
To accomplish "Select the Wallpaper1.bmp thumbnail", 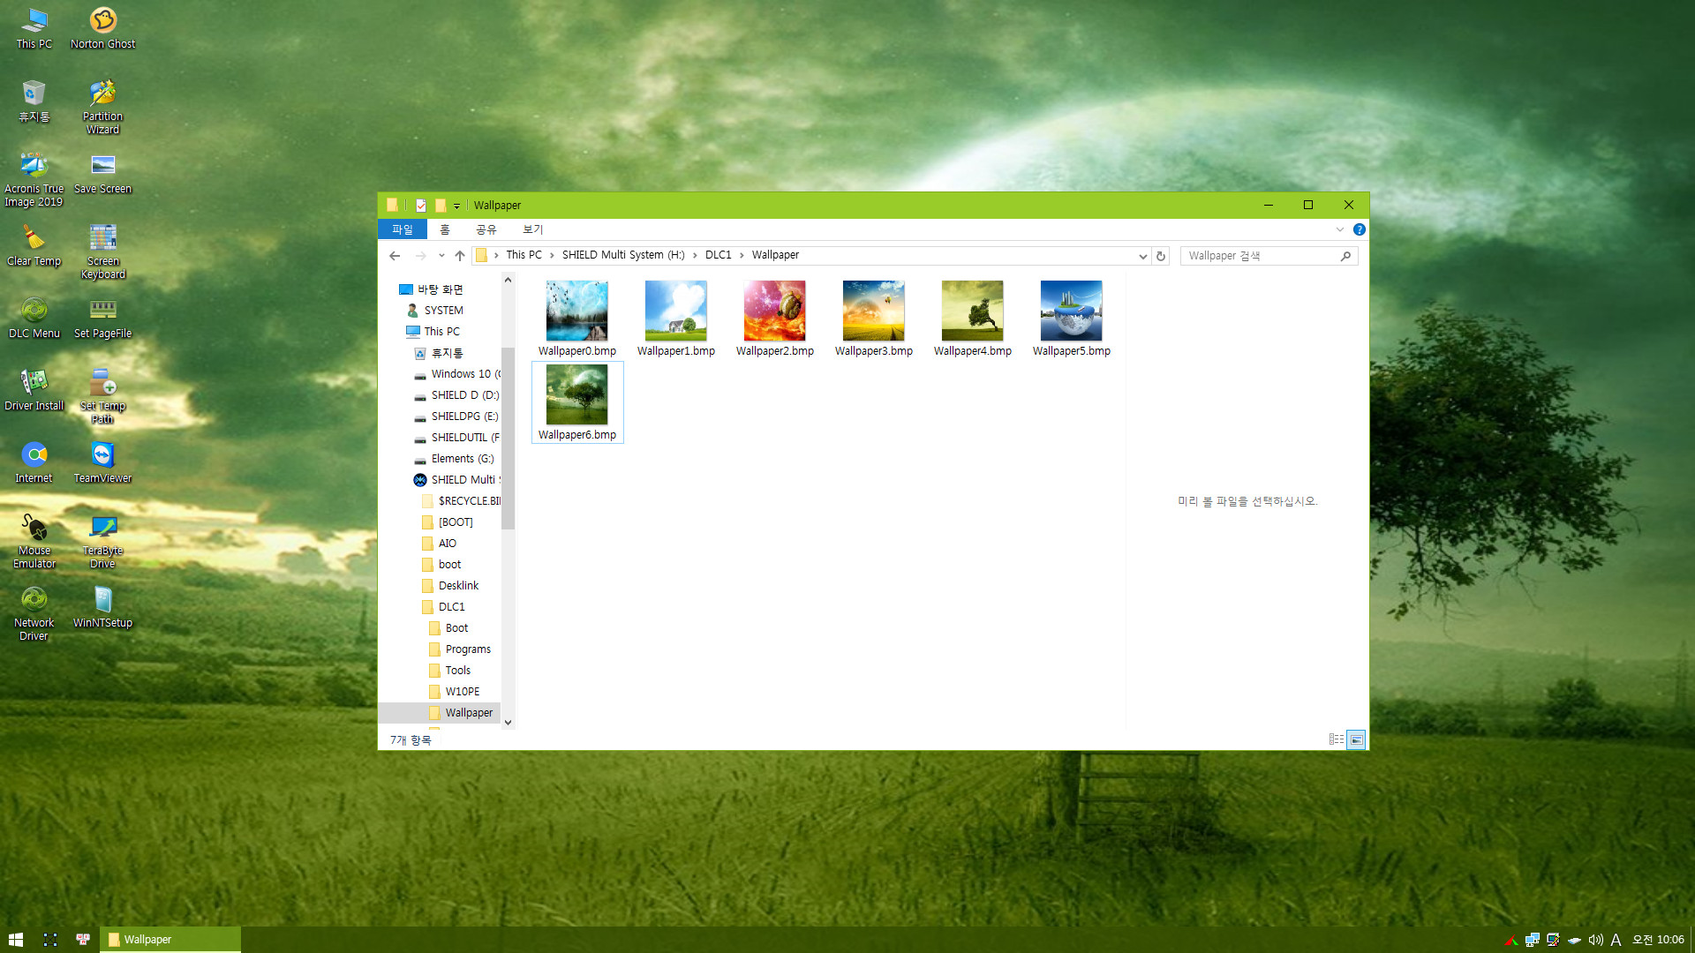I will [676, 319].
